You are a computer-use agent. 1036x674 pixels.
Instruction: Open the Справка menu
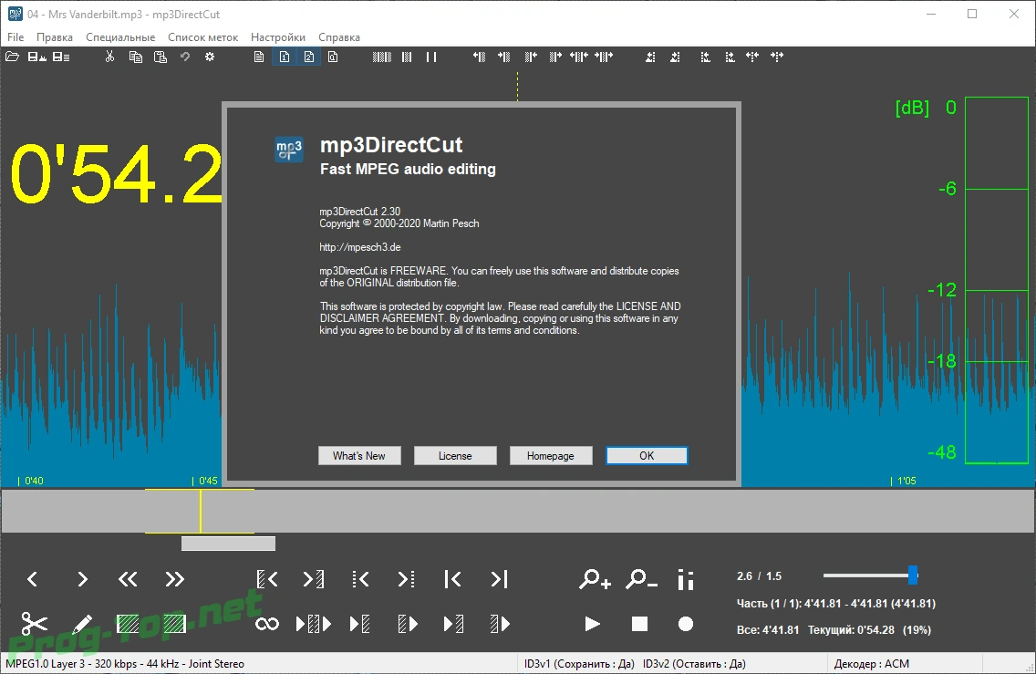click(339, 37)
